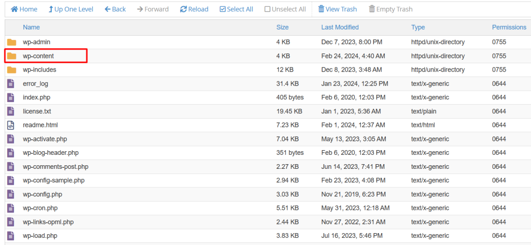
Task: Click the readme.html file icon
Action: tap(10, 125)
